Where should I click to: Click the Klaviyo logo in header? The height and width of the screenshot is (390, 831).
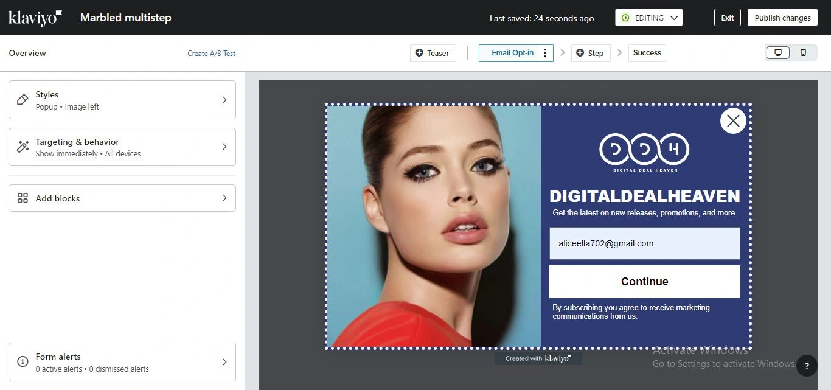[35, 18]
